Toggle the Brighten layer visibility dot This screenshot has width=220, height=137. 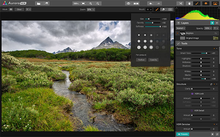[177, 33]
